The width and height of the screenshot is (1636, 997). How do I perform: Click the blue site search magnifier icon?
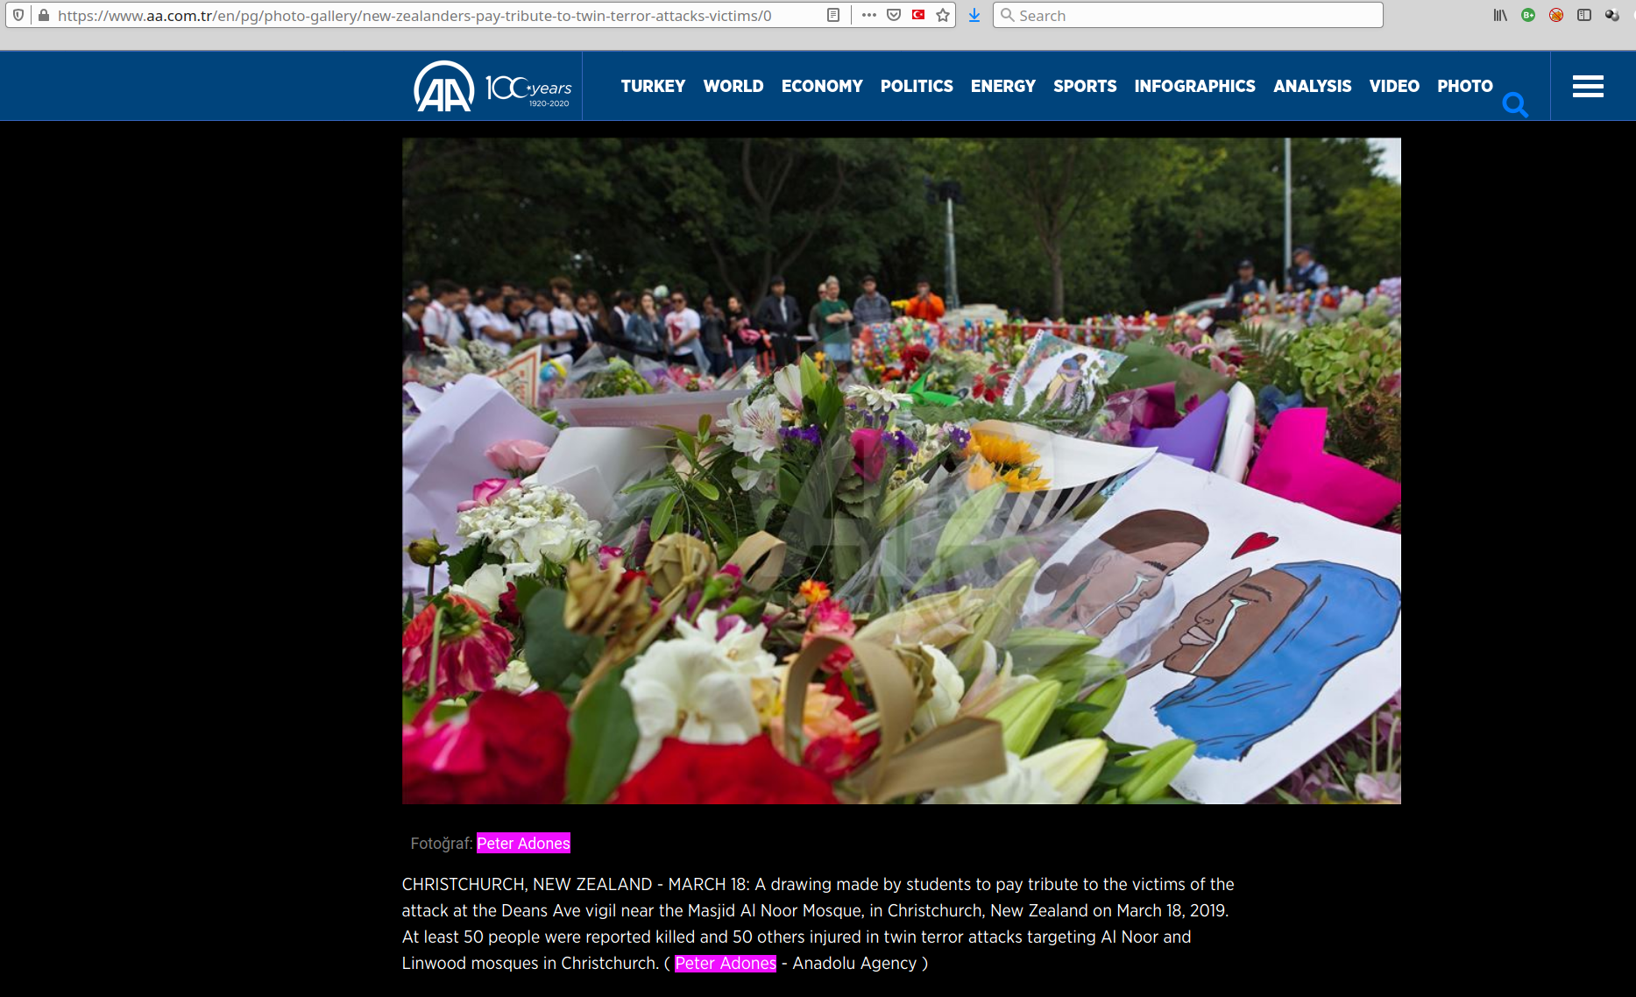pyautogui.click(x=1515, y=105)
